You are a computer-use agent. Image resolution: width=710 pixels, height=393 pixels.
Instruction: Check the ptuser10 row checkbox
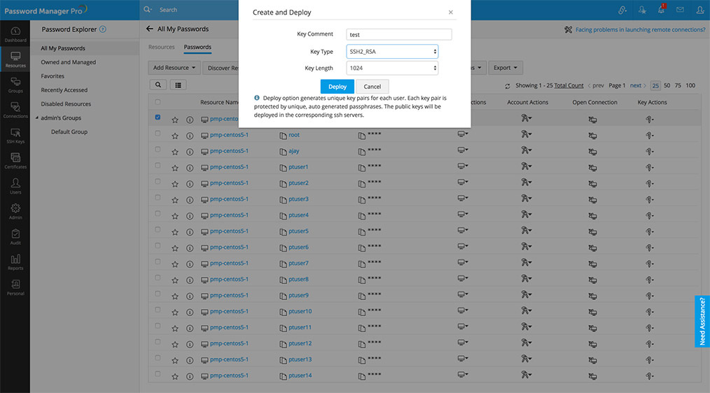pyautogui.click(x=158, y=310)
